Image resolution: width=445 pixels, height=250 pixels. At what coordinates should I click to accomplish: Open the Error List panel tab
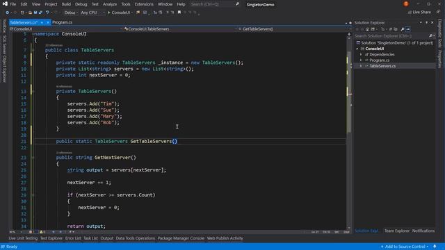pyautogui.click(x=73, y=238)
